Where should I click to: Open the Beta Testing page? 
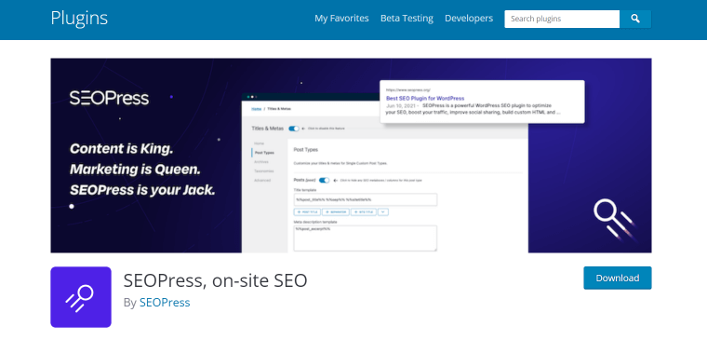point(407,19)
